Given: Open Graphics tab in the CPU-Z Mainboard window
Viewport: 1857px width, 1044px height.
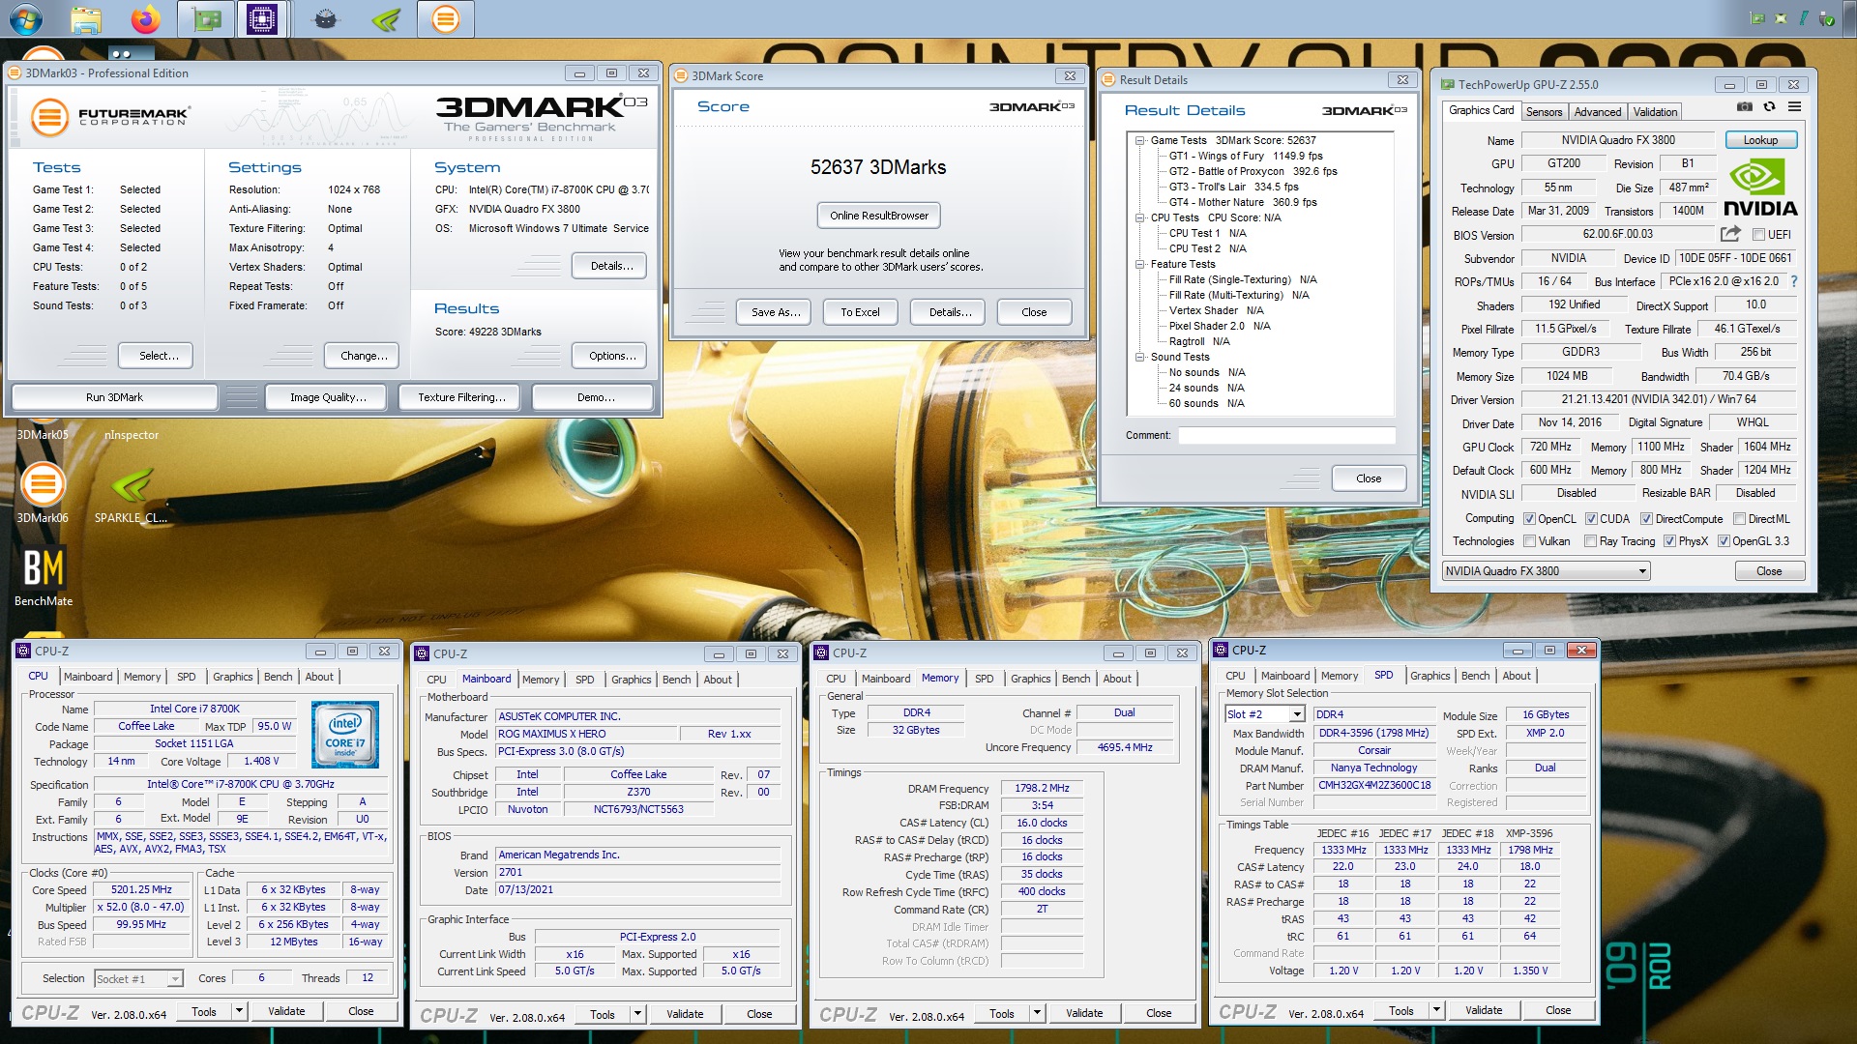Looking at the screenshot, I should (631, 680).
